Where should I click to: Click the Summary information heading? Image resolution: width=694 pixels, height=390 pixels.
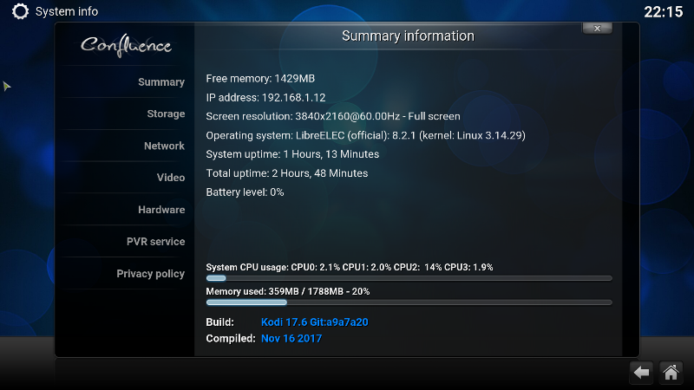point(408,36)
